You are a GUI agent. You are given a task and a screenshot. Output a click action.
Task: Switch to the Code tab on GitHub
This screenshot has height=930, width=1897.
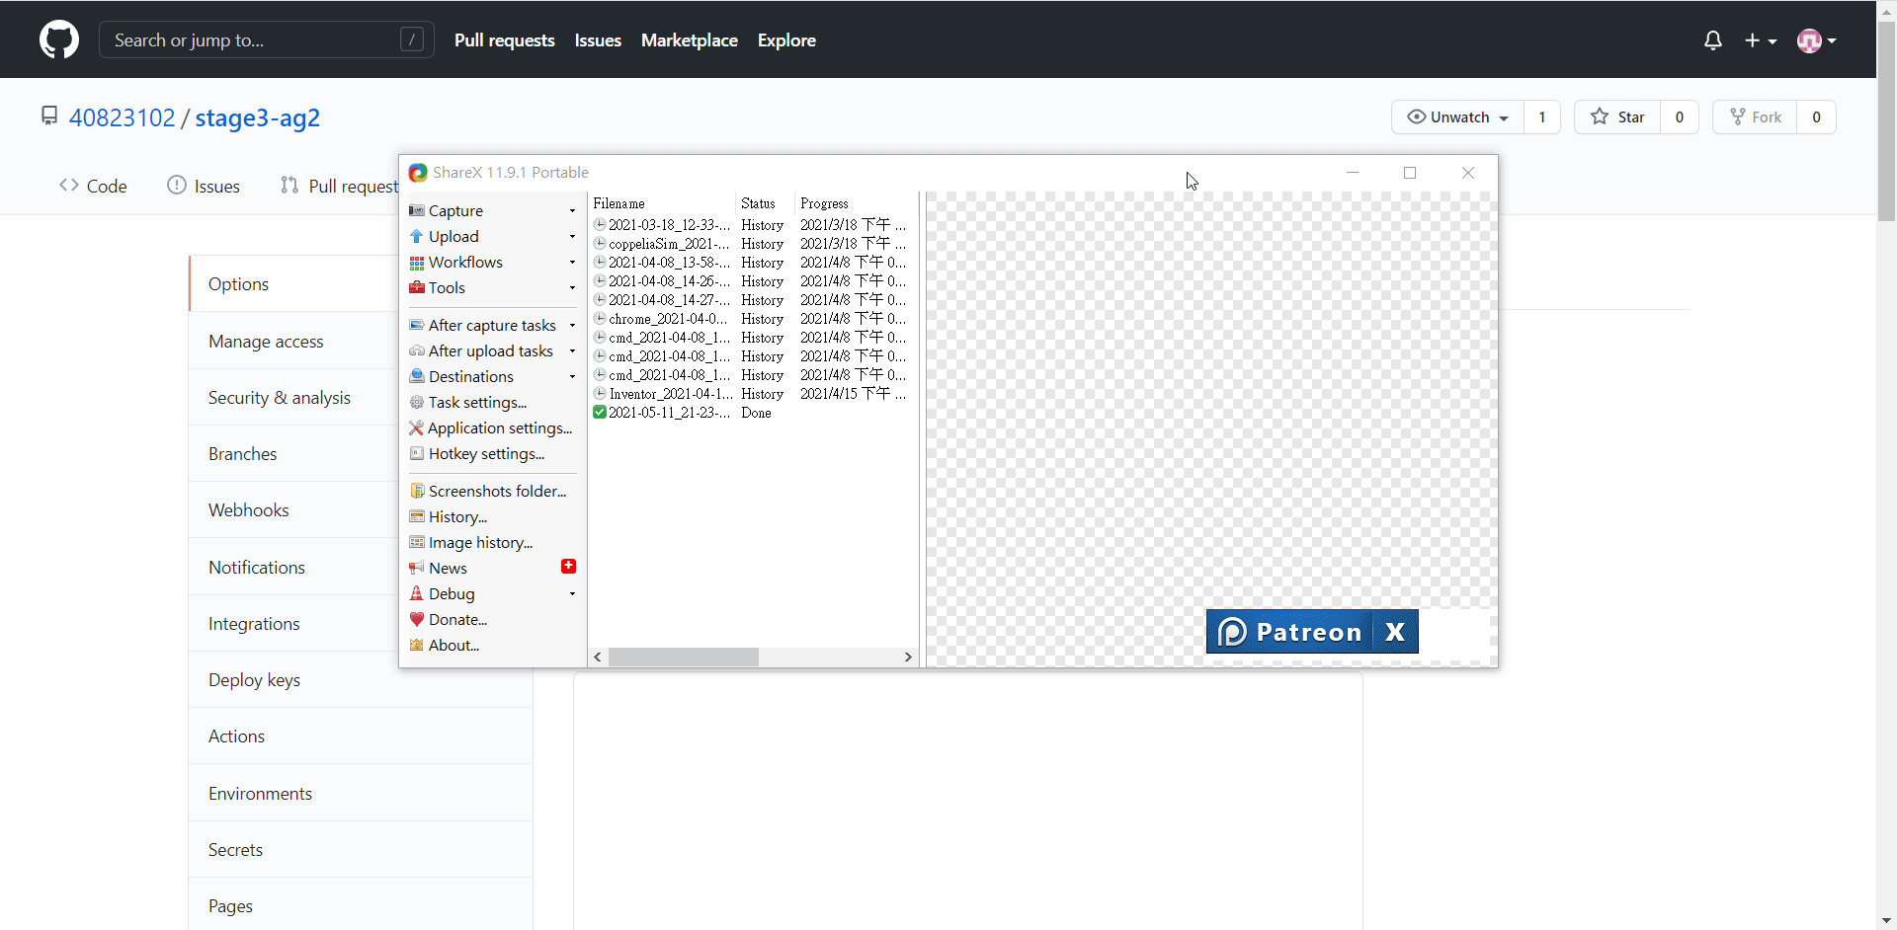(93, 186)
